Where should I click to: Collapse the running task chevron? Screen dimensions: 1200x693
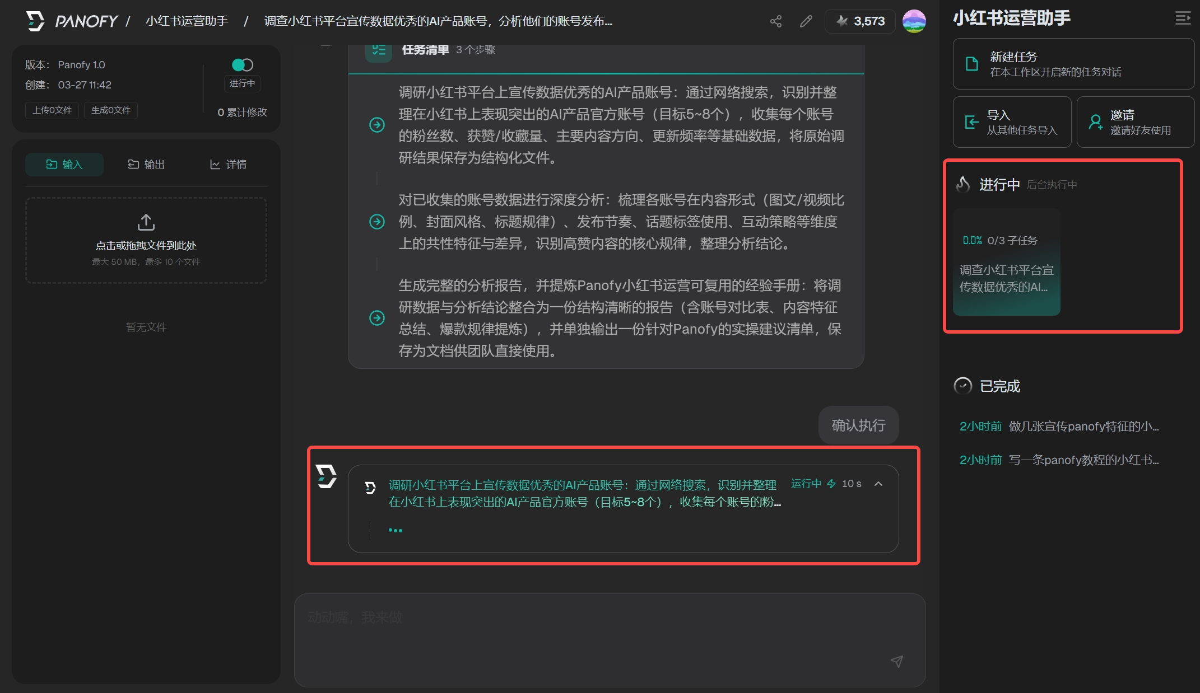tap(878, 484)
